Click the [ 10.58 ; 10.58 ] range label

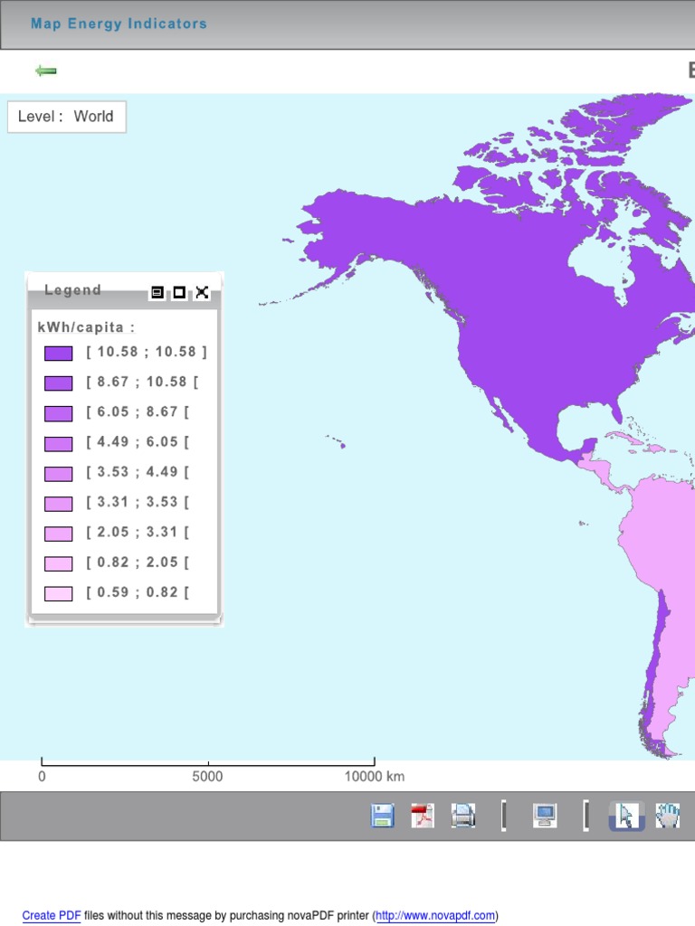click(147, 352)
